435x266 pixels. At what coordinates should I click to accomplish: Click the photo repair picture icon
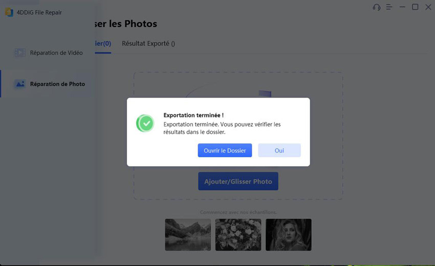click(x=20, y=84)
